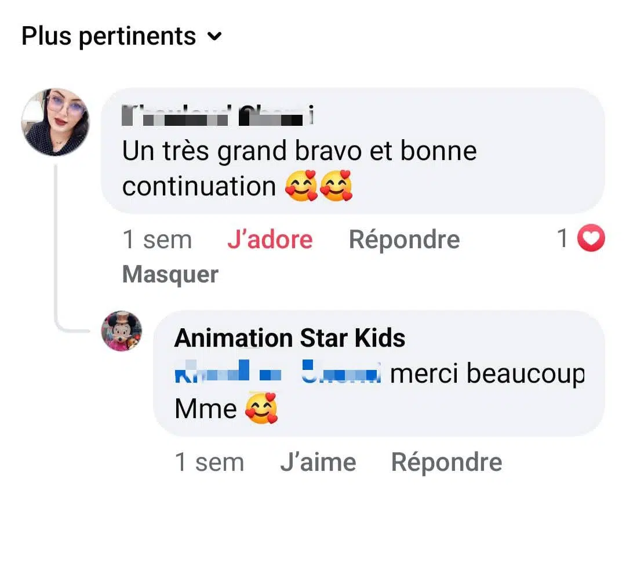Open the Minnie Mouse avatar of Animation Star Kids
The image size is (626, 570).
[x=122, y=331]
